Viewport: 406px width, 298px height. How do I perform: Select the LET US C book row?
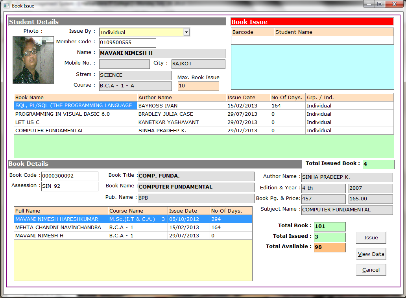(x=75, y=122)
